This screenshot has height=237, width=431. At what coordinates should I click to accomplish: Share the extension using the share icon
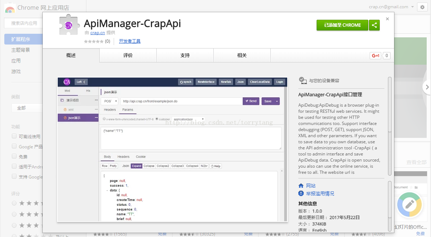[x=374, y=25]
